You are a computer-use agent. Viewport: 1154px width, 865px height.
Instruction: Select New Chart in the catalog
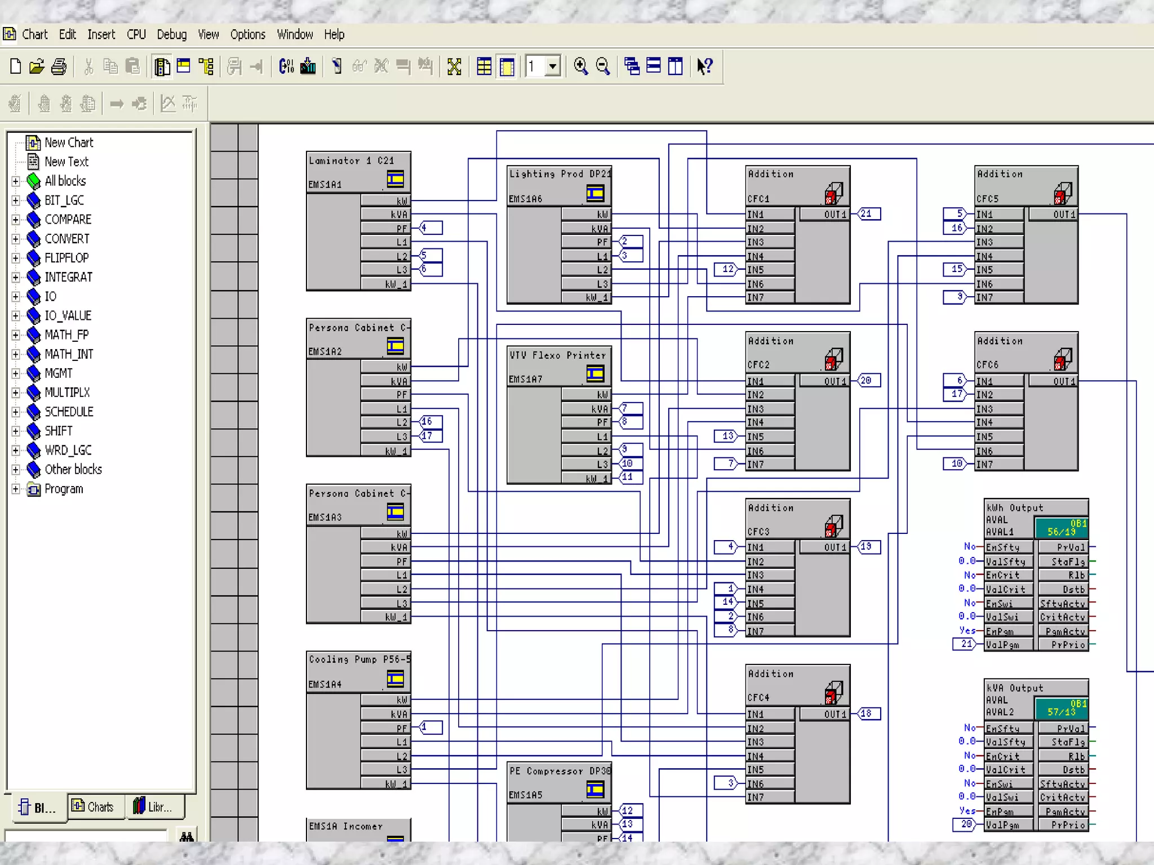tap(69, 142)
